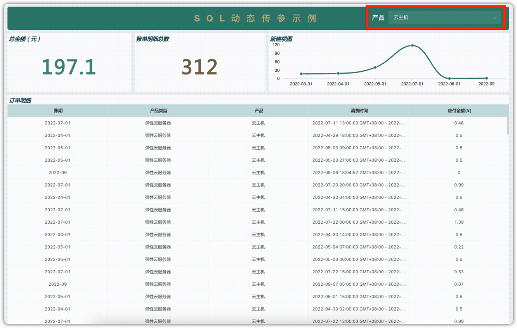Click the 订单明细 table scrollbar thumb
The image size is (517, 328).
click(x=508, y=126)
